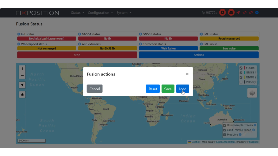278x156 pixels.
Task: Open the Status menu
Action: (77, 13)
